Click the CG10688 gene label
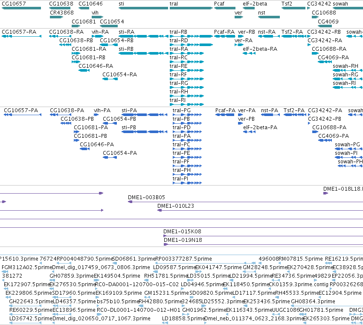 tap(324, 12)
